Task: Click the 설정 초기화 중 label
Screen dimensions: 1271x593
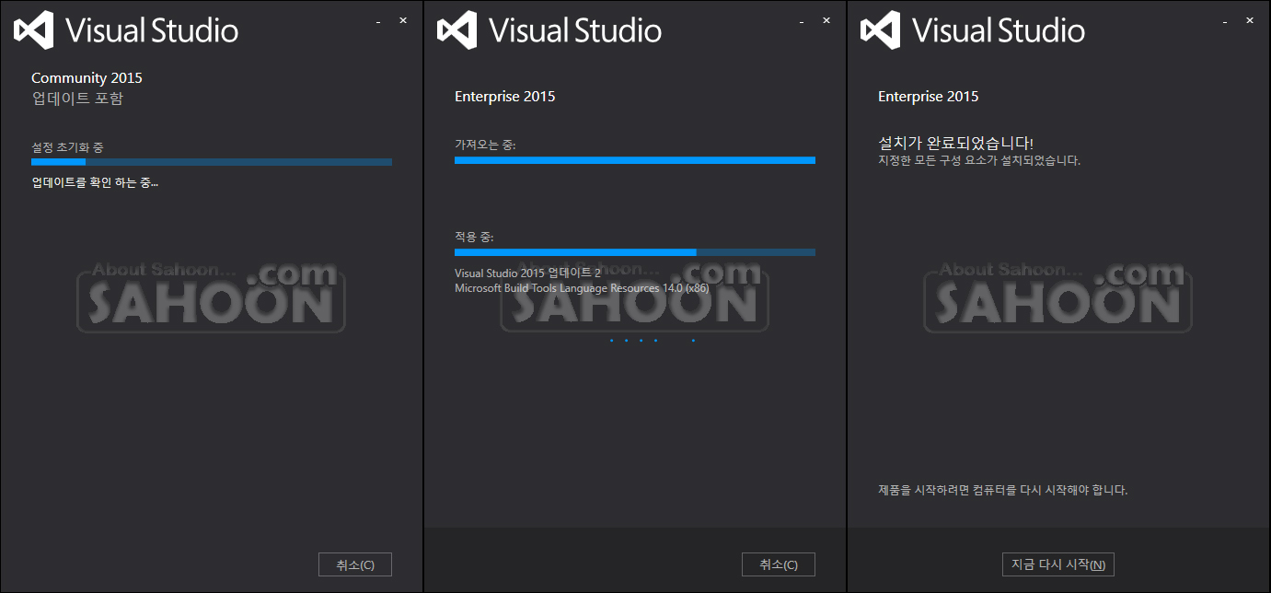Action: tap(68, 147)
